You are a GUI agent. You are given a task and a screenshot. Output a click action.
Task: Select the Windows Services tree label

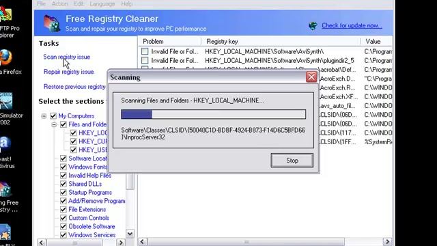pyautogui.click(x=92, y=235)
